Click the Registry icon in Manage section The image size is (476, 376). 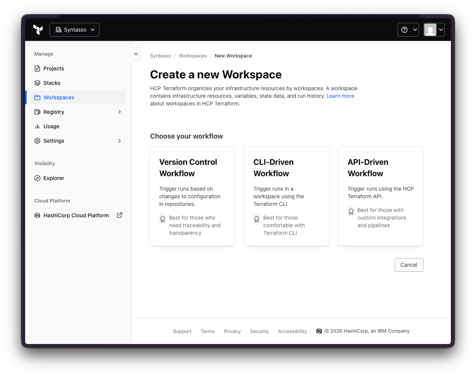click(37, 112)
